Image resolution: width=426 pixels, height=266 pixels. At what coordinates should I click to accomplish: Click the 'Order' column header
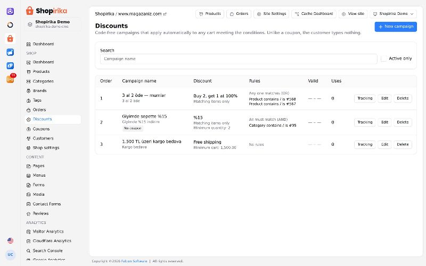pyautogui.click(x=106, y=81)
